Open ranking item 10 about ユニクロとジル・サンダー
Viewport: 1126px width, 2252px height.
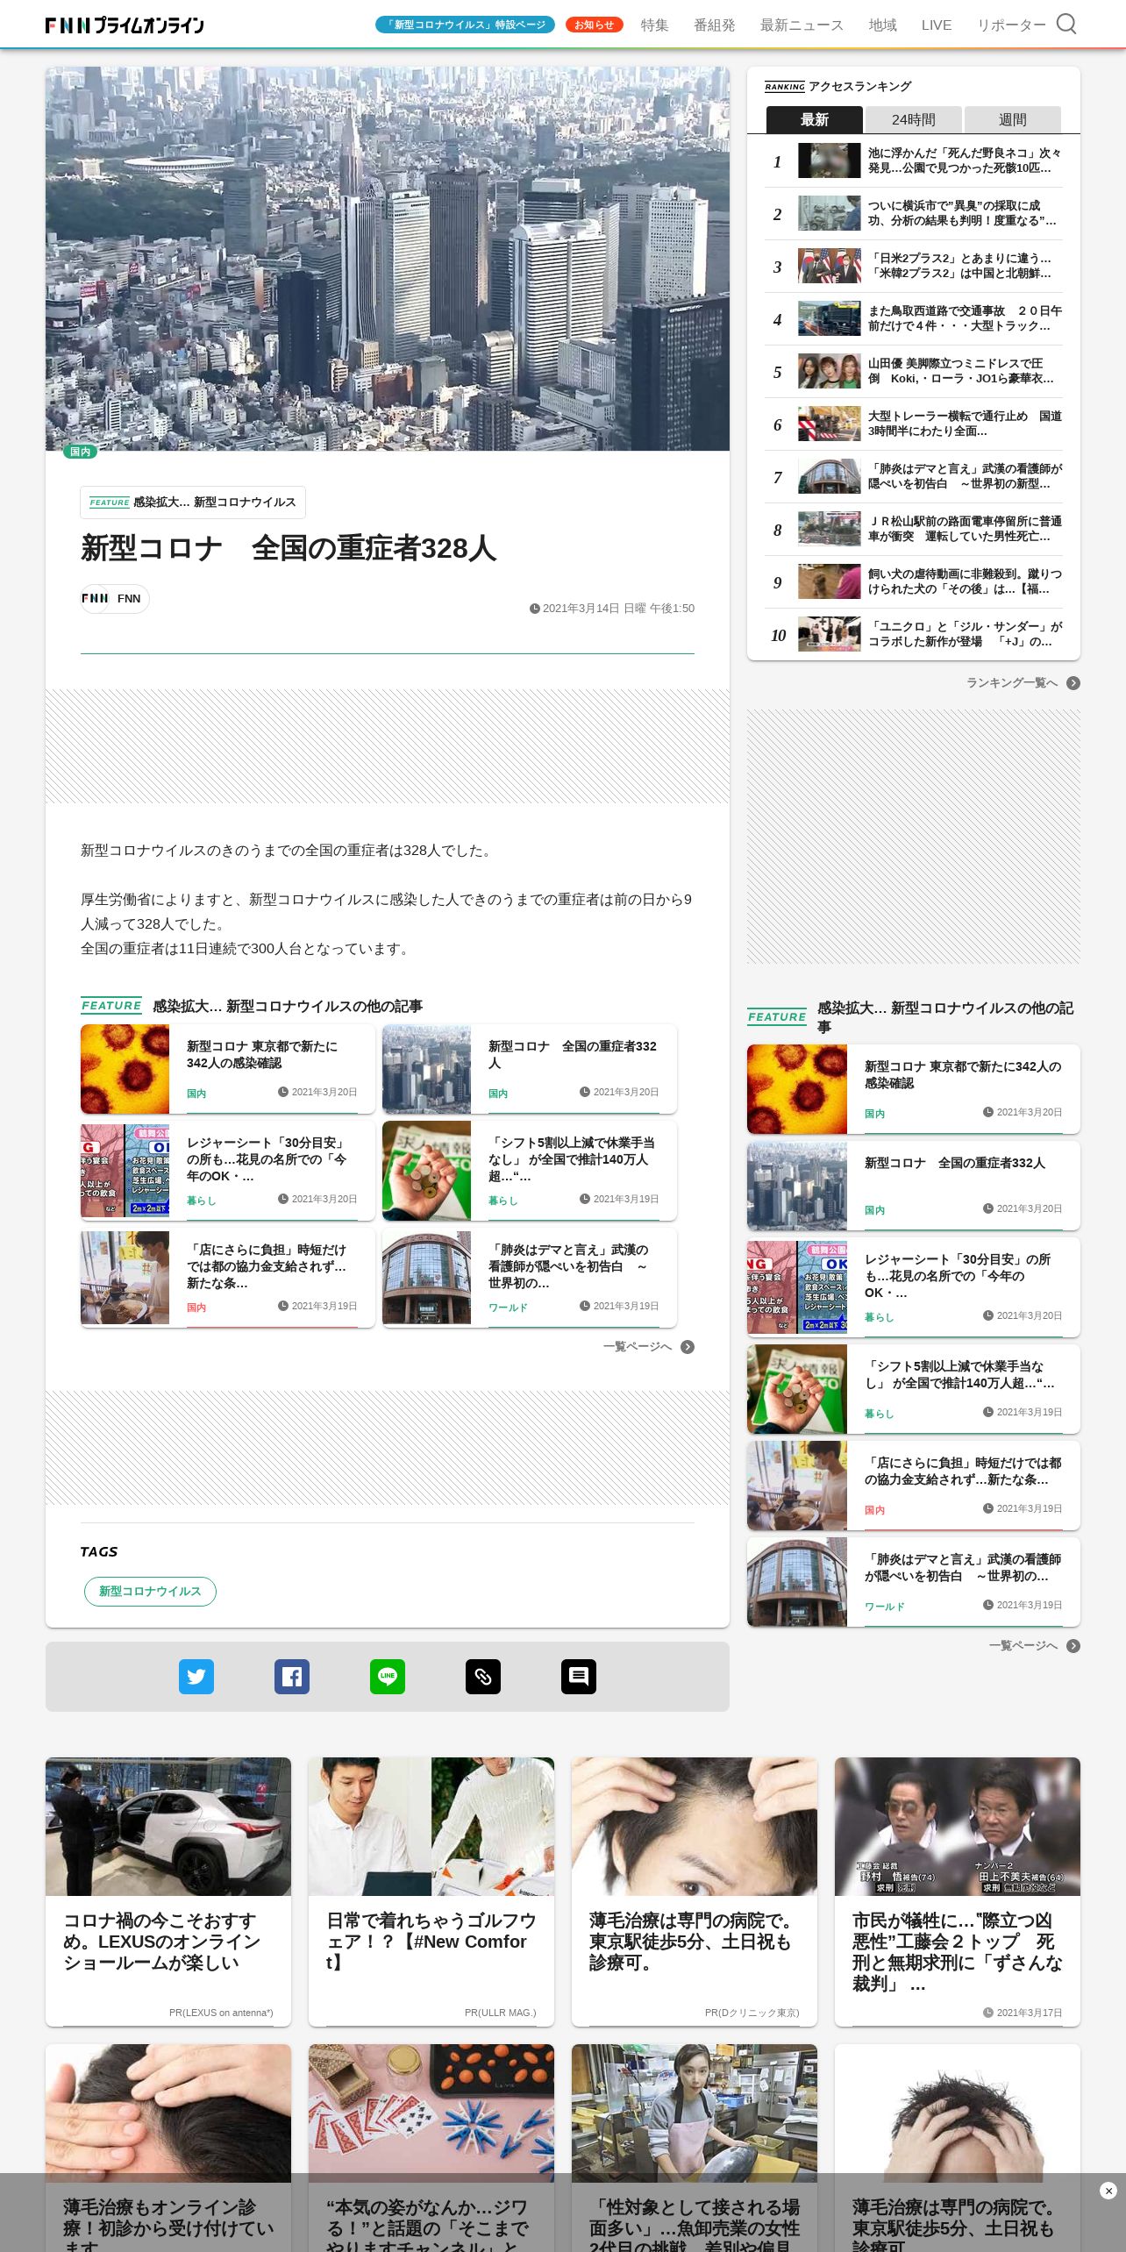coord(914,634)
